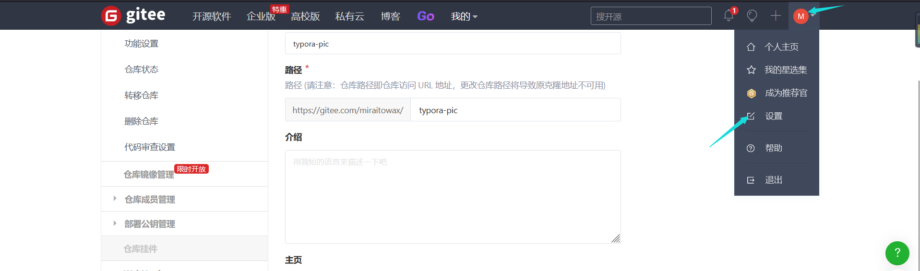This screenshot has height=271, width=920.
Task: Open 代码审查设置 in the sidebar
Action: (150, 147)
